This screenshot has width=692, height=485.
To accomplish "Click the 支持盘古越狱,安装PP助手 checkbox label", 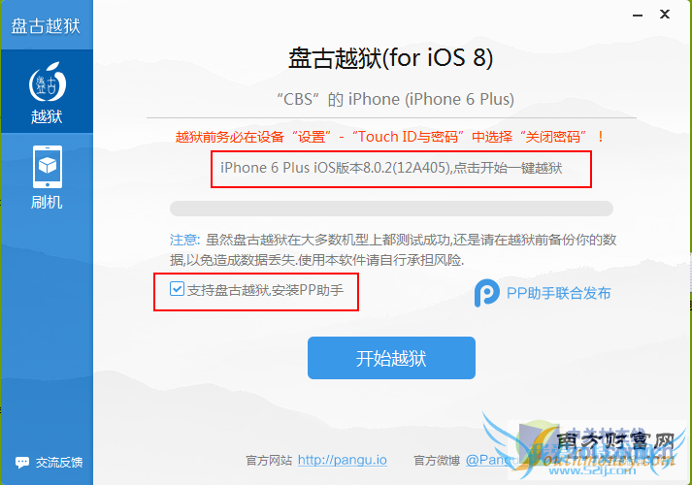I will coord(266,290).
